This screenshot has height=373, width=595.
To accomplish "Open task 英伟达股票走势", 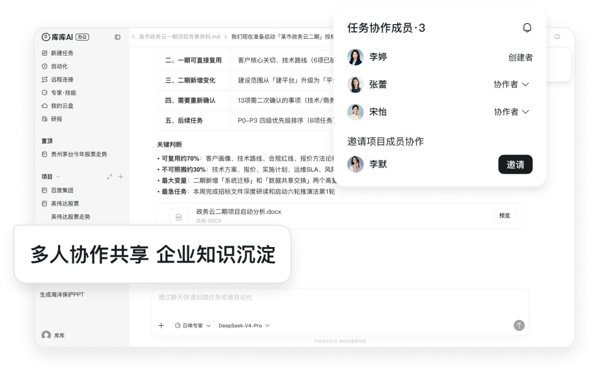I will click(x=70, y=217).
